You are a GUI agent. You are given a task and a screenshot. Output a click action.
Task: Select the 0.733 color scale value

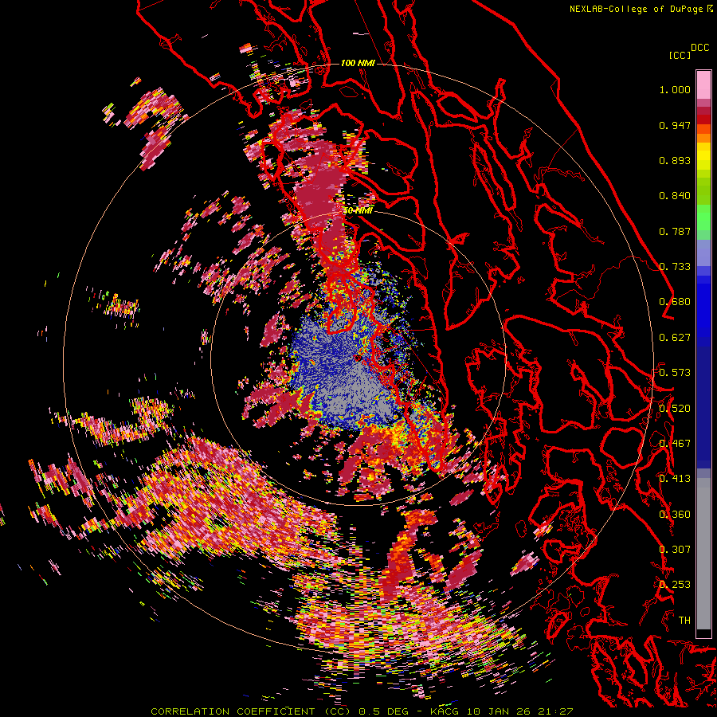tap(675, 267)
